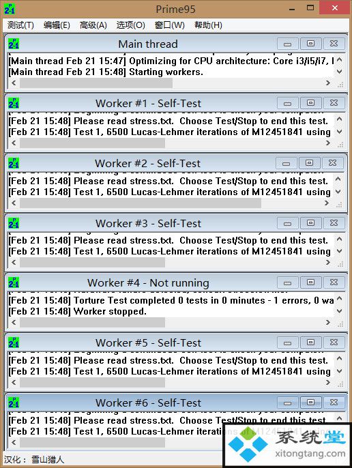Click the Worker #4 Not running icon
Image resolution: width=352 pixels, height=468 pixels.
14,282
